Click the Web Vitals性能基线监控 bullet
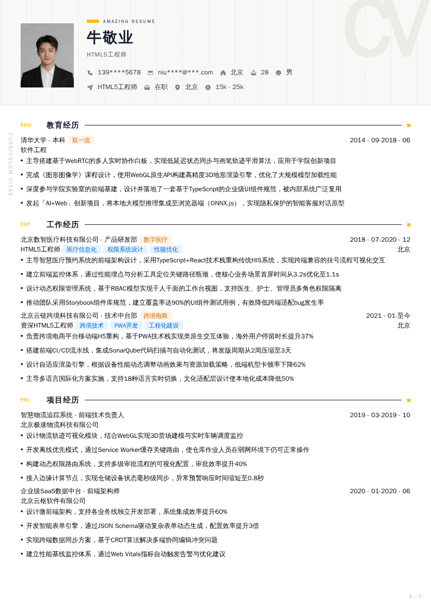The image size is (431, 610). pyautogui.click(x=125, y=554)
